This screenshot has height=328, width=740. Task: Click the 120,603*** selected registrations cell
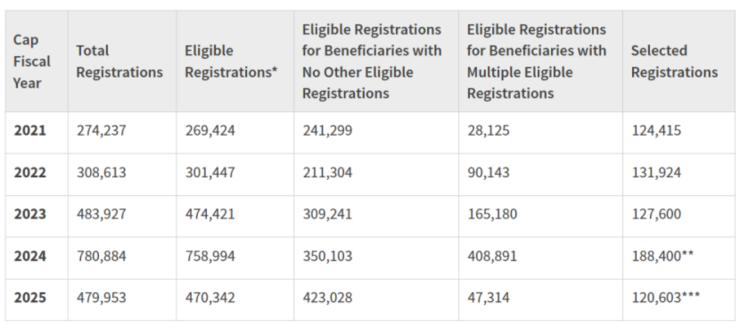(x=665, y=299)
